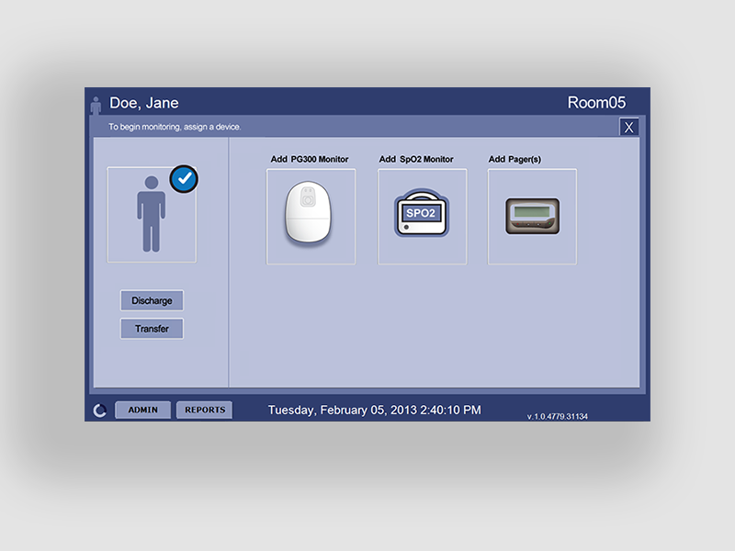This screenshot has width=735, height=551.
Task: Toggle the blue checkmark badge on patient
Action: [185, 179]
